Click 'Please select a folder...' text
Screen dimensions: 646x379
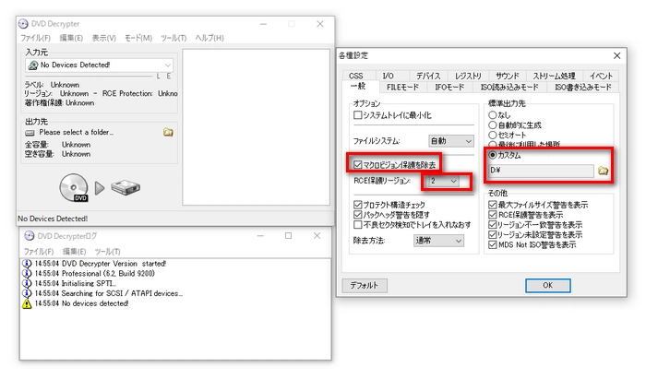point(77,133)
